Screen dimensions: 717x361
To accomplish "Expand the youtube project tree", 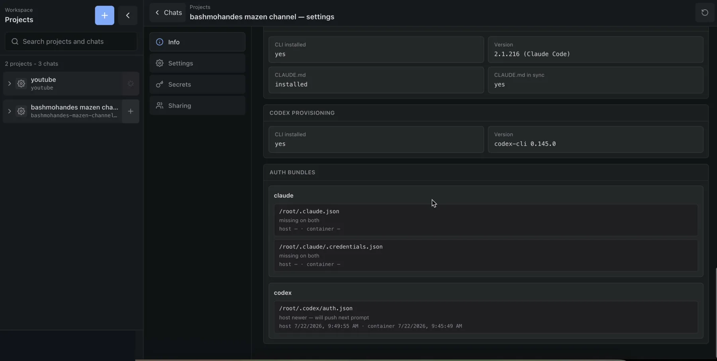I will pyautogui.click(x=9, y=83).
